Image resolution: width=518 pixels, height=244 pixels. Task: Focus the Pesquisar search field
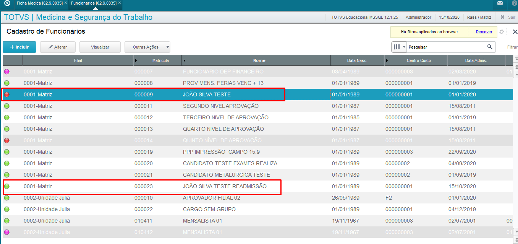[x=446, y=47]
